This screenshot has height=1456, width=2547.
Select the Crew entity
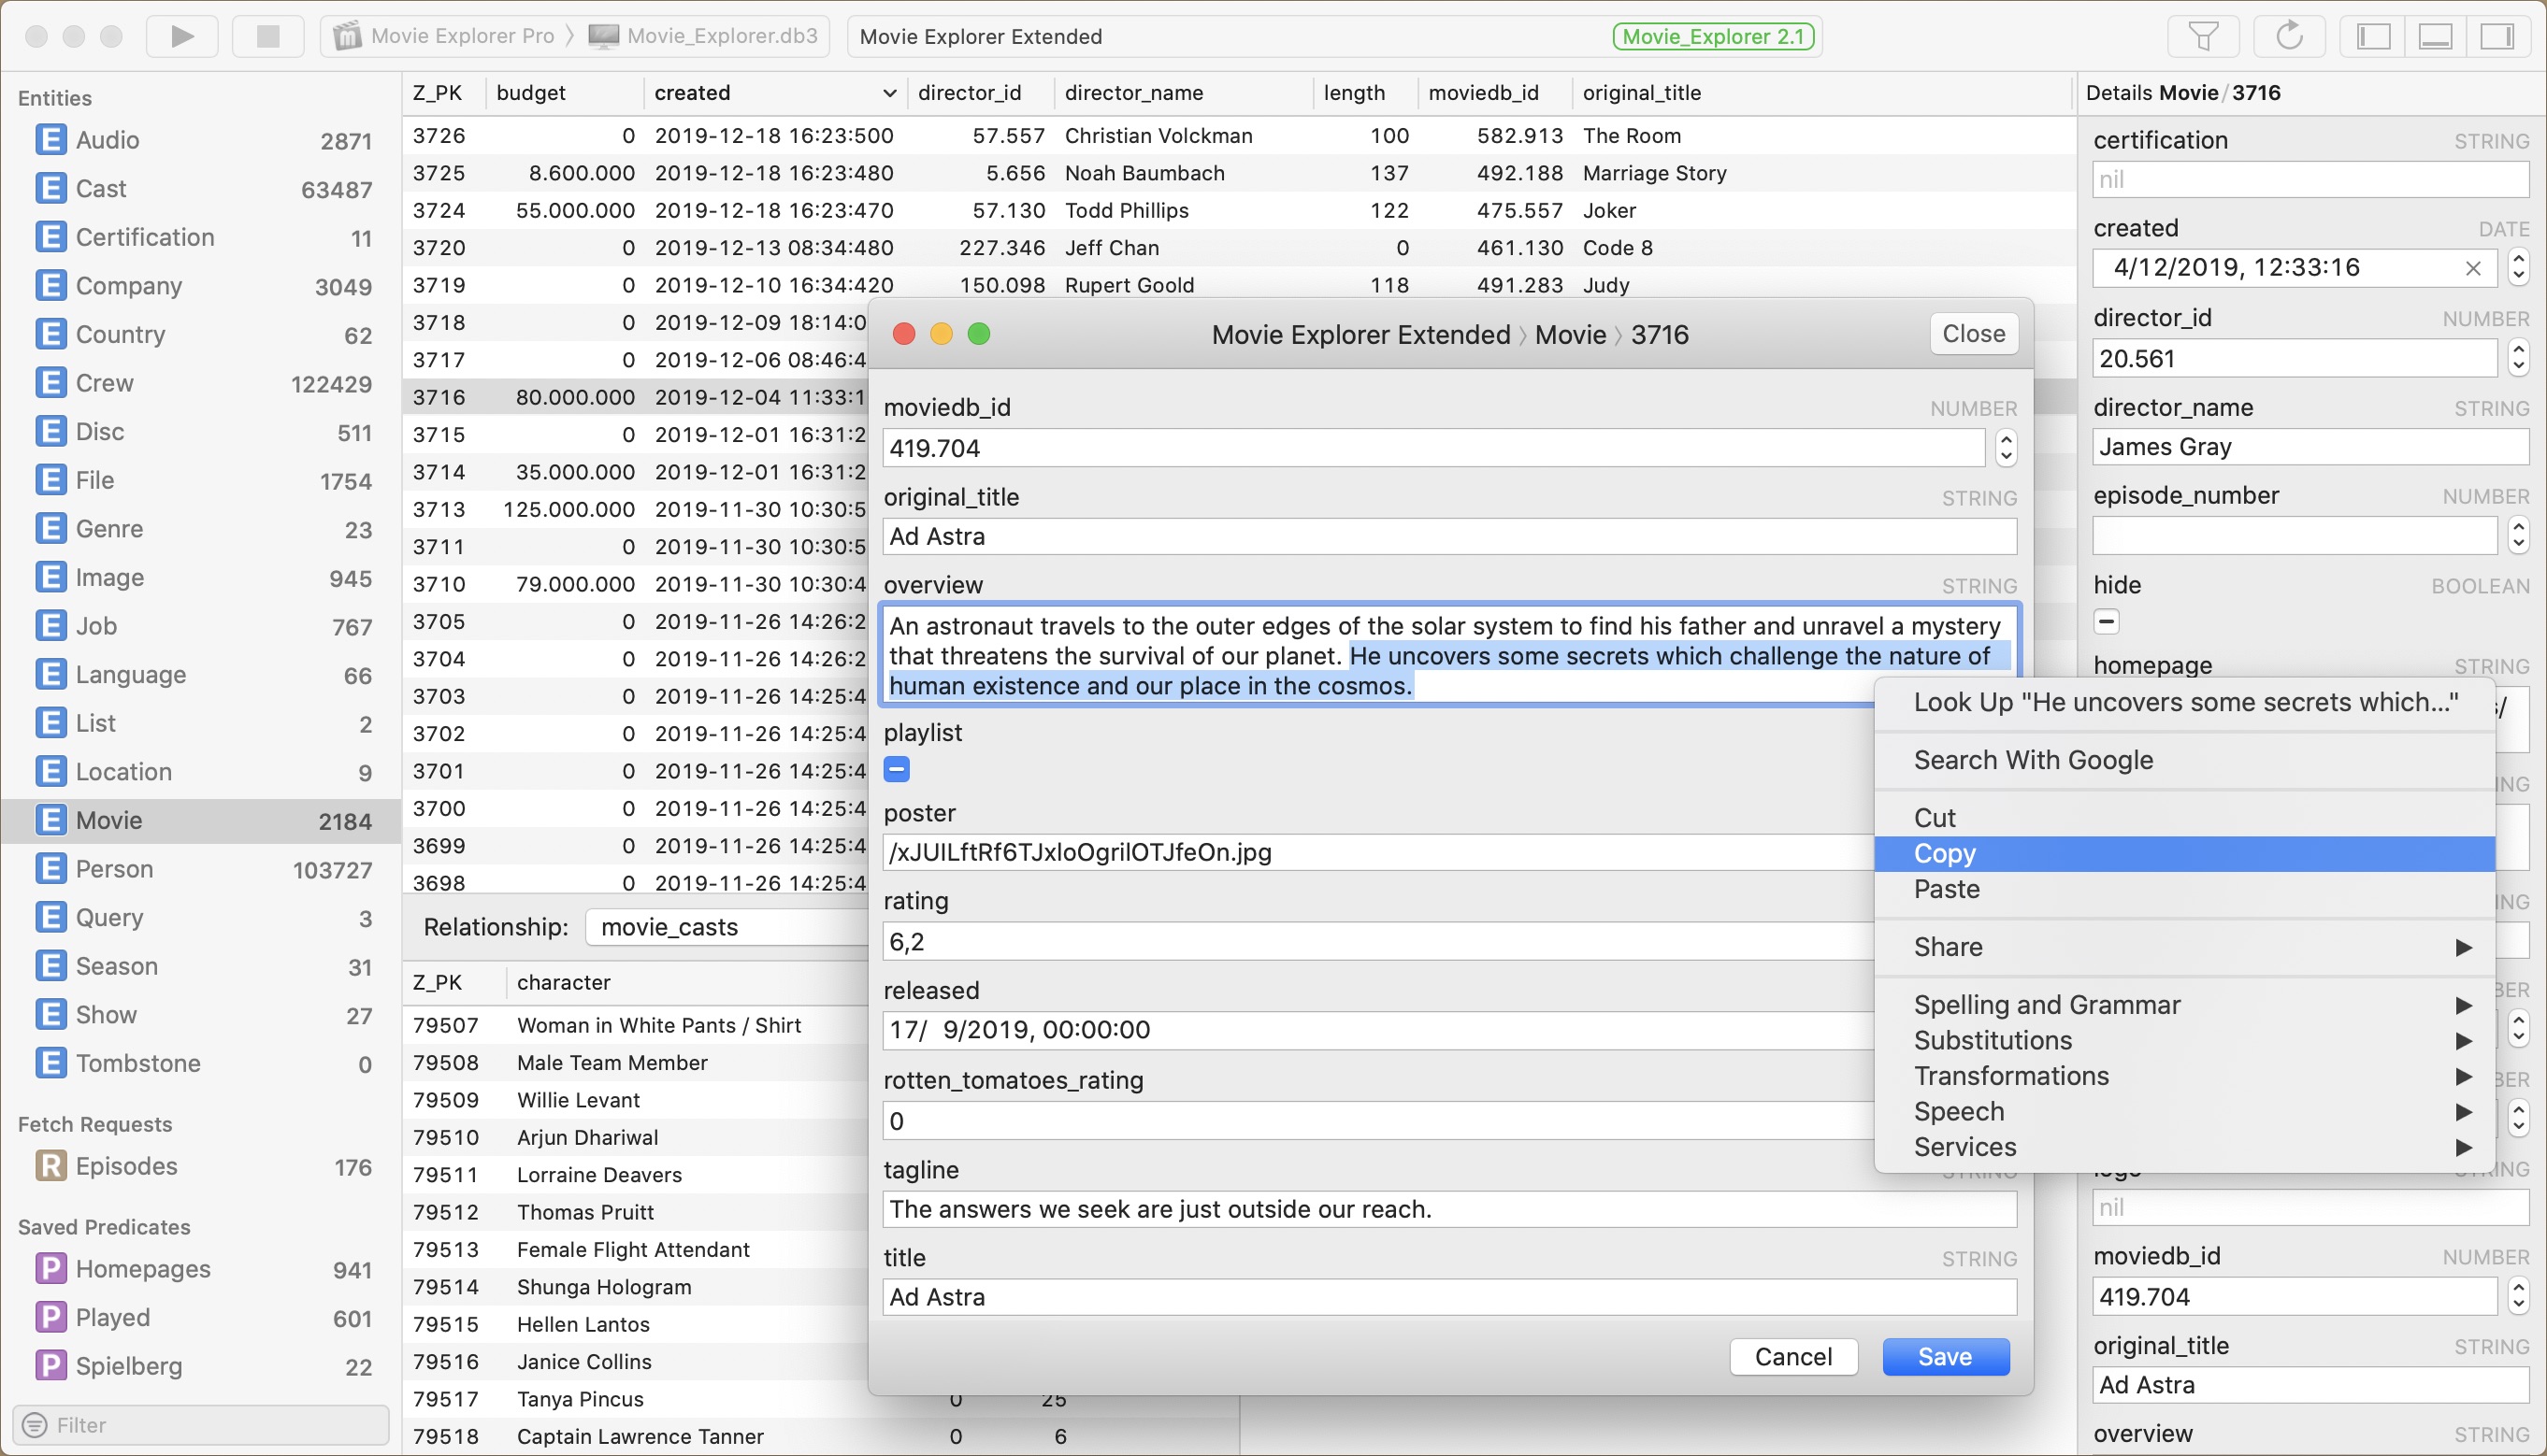pyautogui.click(x=203, y=383)
